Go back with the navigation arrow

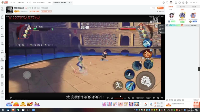tap(11, 2)
